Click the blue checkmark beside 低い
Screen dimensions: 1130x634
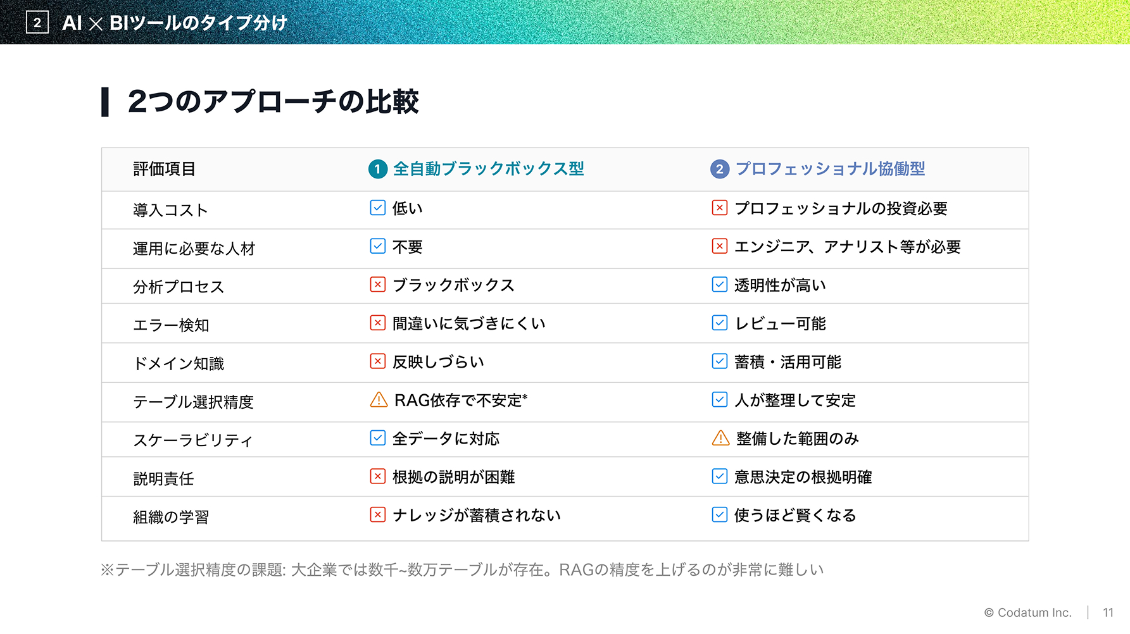click(x=377, y=208)
